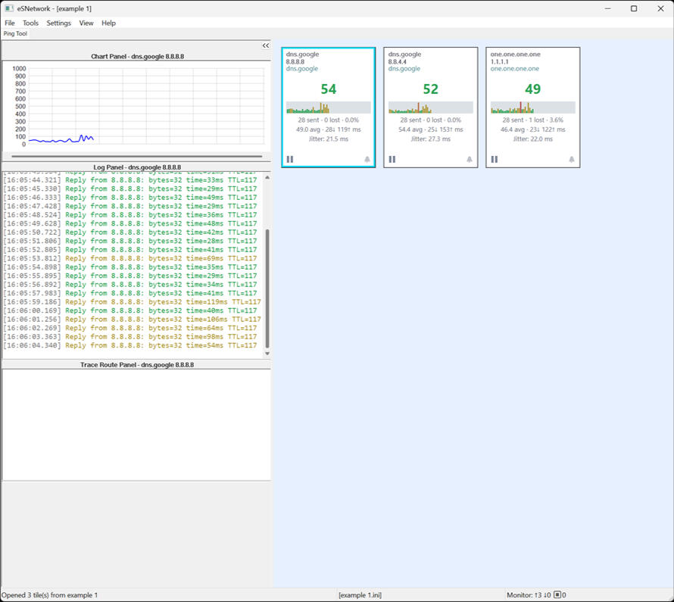The image size is (674, 602).
Task: Click latency value 52 on 8.8.4.4 tile
Action: [x=430, y=89]
